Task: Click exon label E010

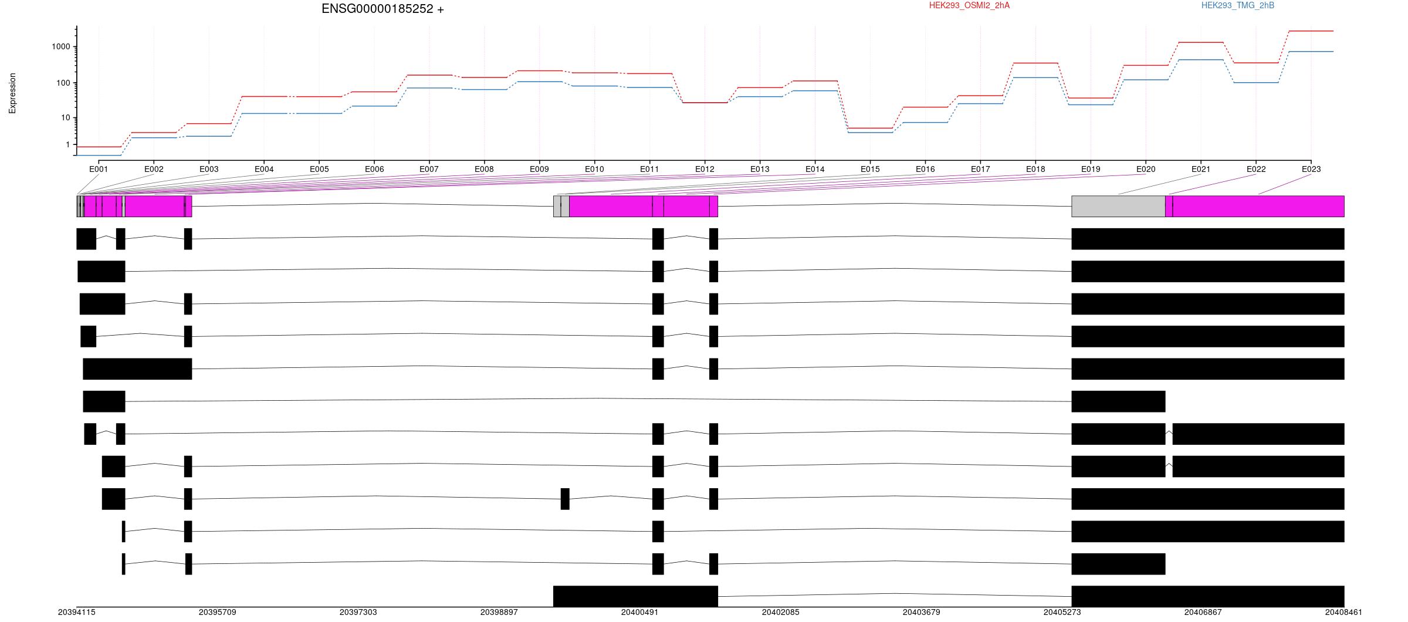Action: [594, 169]
